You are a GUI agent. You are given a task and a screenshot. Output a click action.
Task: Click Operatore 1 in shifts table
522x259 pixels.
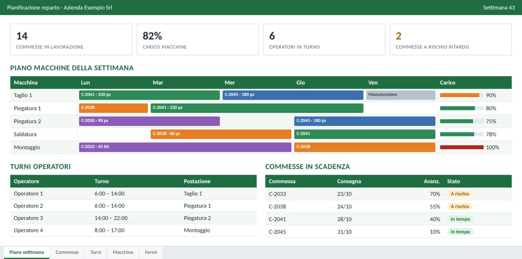click(28, 194)
